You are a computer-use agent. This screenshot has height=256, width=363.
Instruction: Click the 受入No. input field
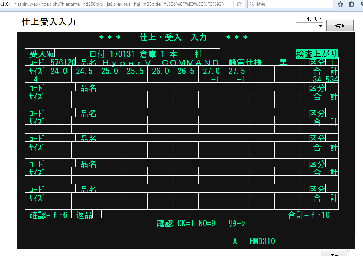coord(69,53)
